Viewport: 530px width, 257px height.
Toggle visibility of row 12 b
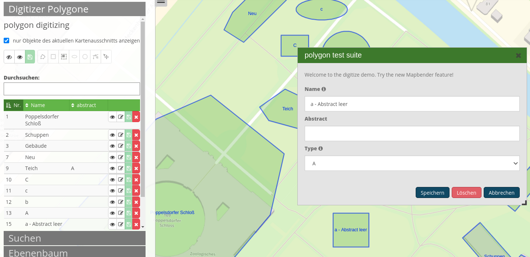click(x=112, y=202)
